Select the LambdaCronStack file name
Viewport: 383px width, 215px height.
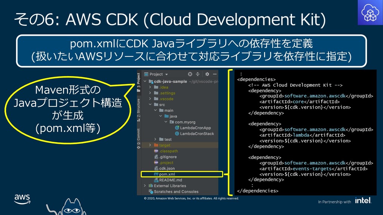pos(197,134)
